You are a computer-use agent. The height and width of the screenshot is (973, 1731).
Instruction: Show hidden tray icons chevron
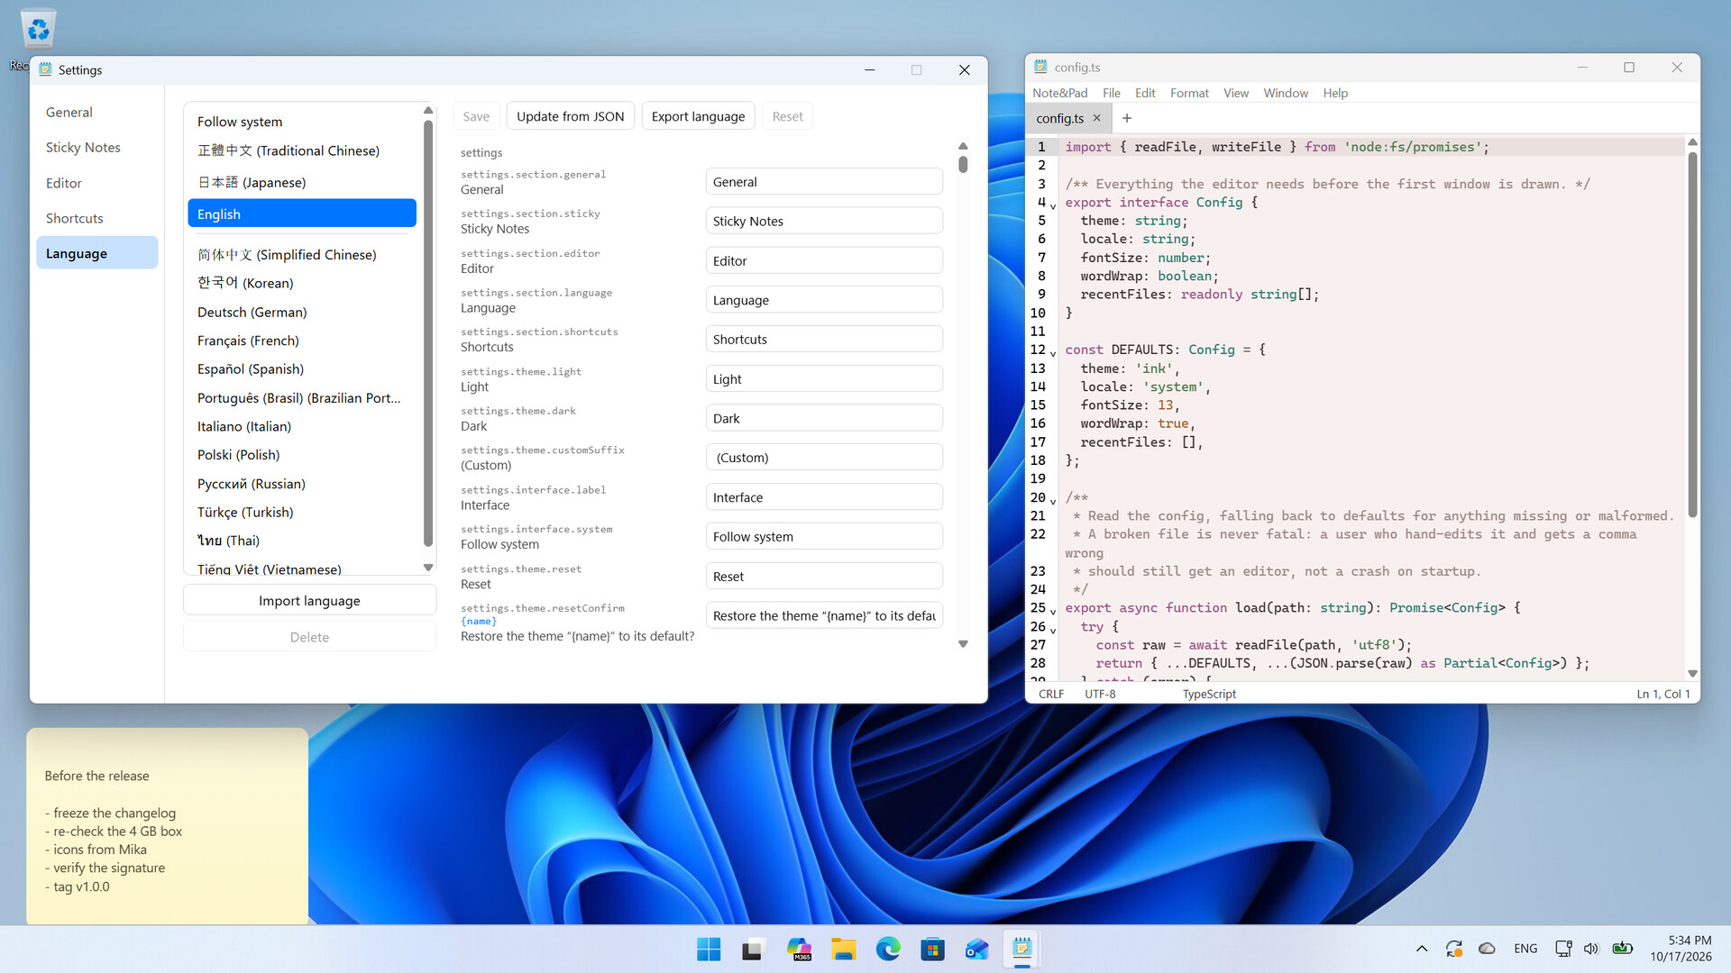[1422, 949]
